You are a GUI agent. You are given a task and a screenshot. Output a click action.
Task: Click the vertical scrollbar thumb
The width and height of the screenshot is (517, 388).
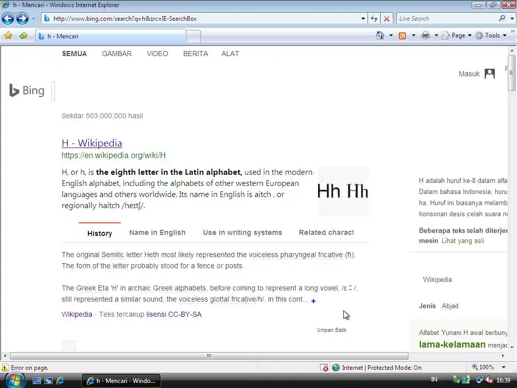coord(512,73)
